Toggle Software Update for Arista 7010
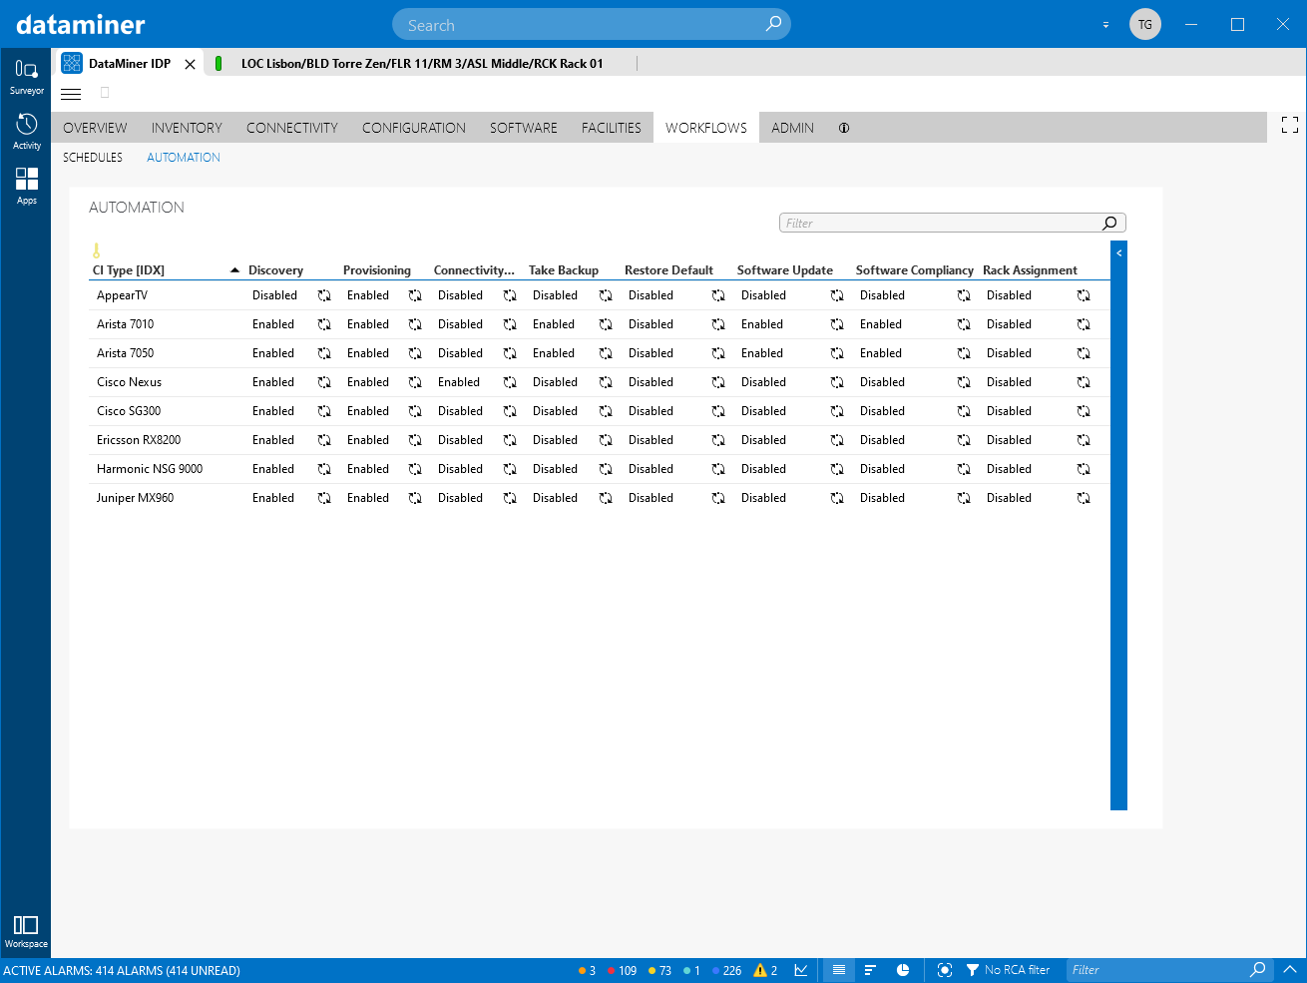Viewport: 1307px width, 983px height. point(837,324)
